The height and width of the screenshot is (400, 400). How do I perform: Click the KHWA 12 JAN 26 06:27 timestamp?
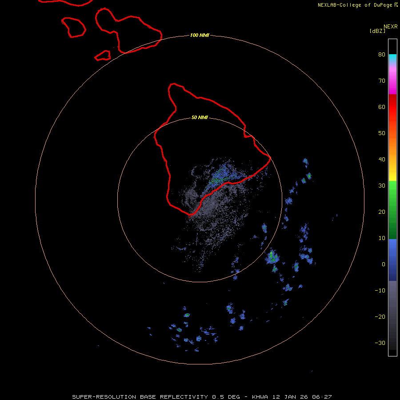click(x=292, y=397)
